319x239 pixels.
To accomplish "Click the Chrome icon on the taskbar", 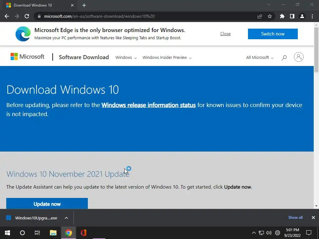I will point(69,233).
